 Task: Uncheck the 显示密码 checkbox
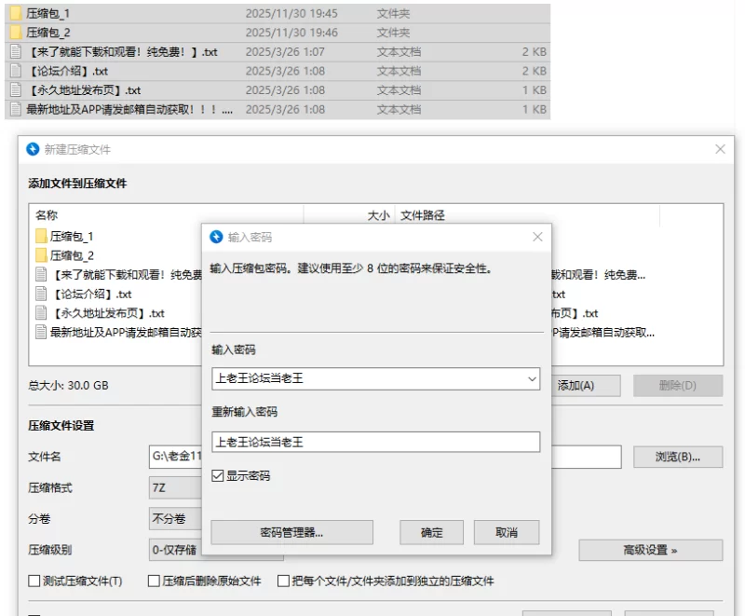tap(218, 476)
